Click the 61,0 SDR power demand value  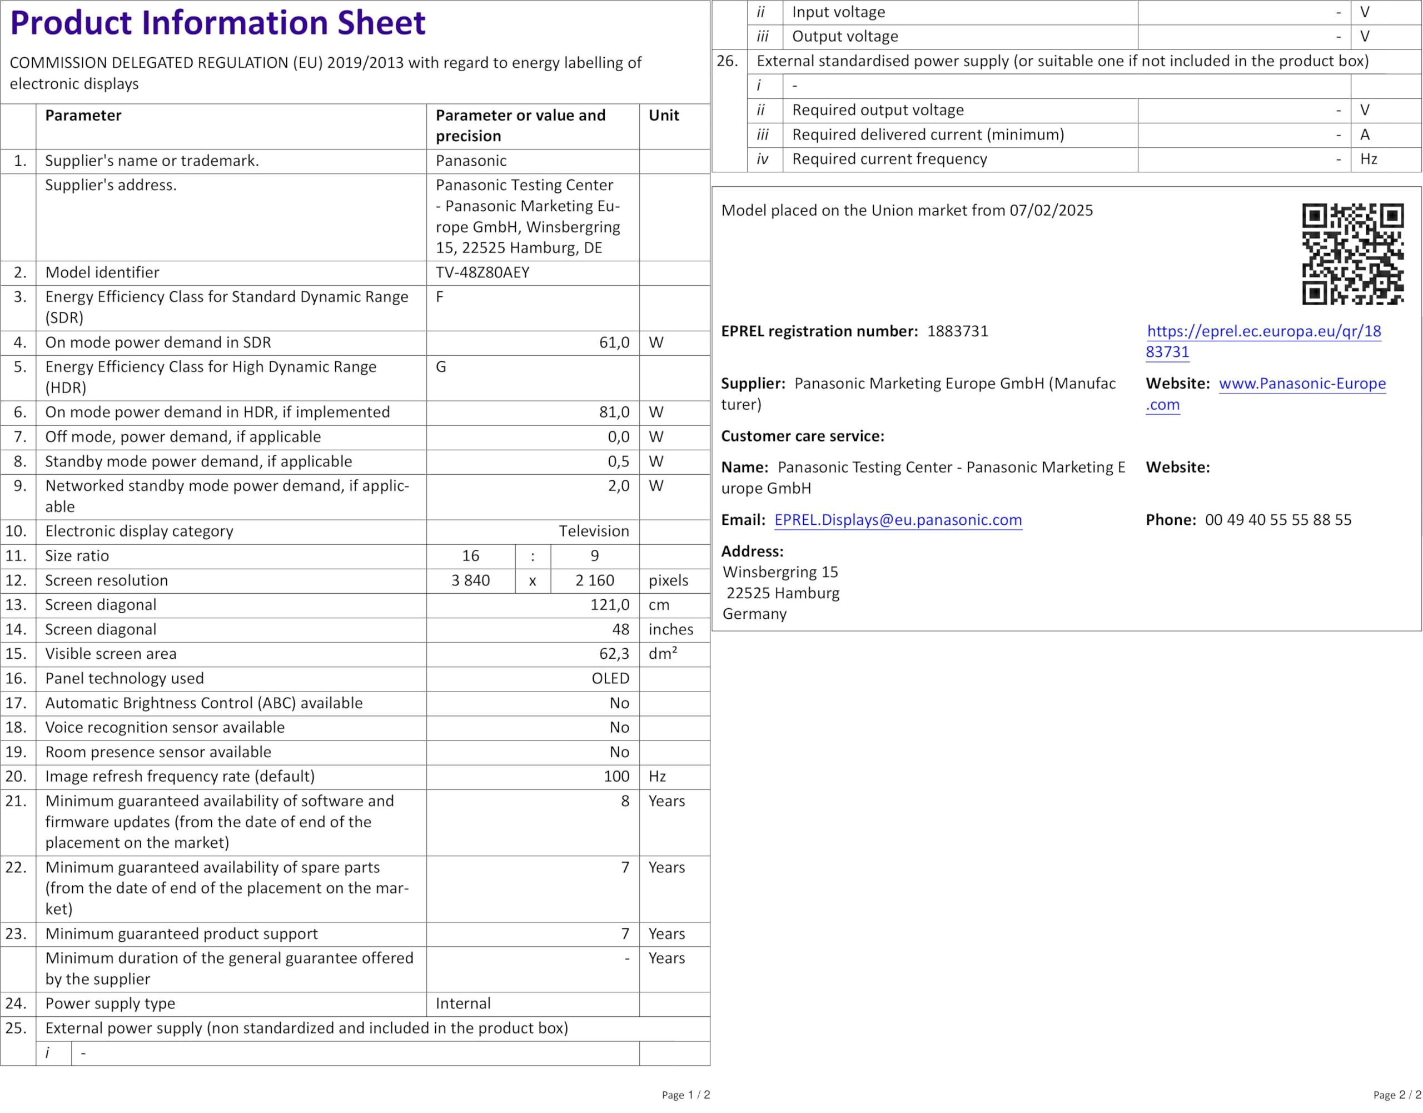[x=614, y=343]
